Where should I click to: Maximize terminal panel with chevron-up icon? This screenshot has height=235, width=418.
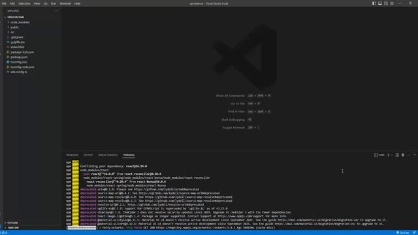click(415, 155)
